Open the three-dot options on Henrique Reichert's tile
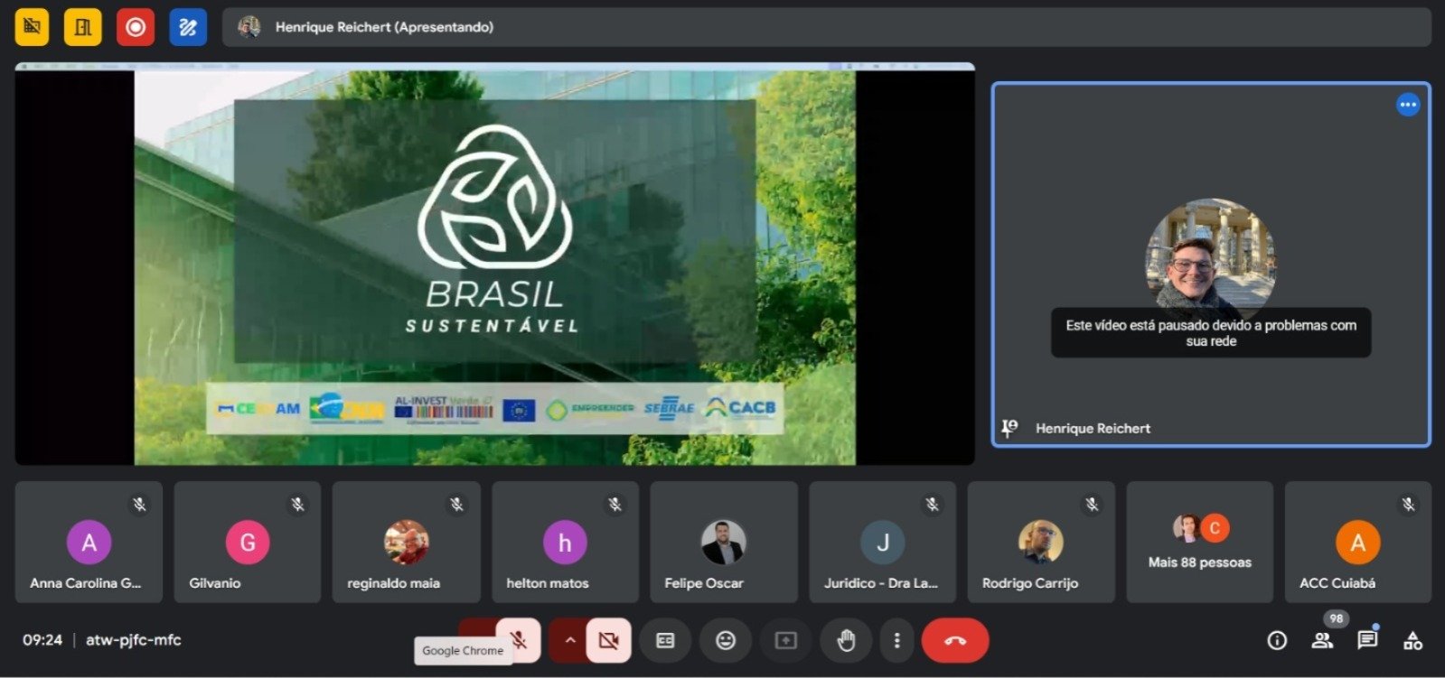This screenshot has height=678, width=1445. pos(1407,105)
